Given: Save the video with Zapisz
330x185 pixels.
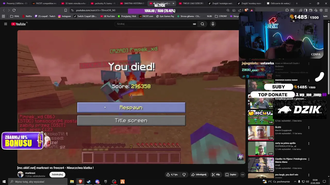Looking at the screenshot, I should point(231,174).
